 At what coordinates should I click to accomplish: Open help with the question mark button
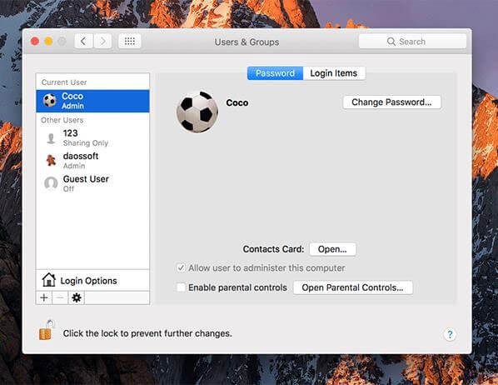(450, 334)
